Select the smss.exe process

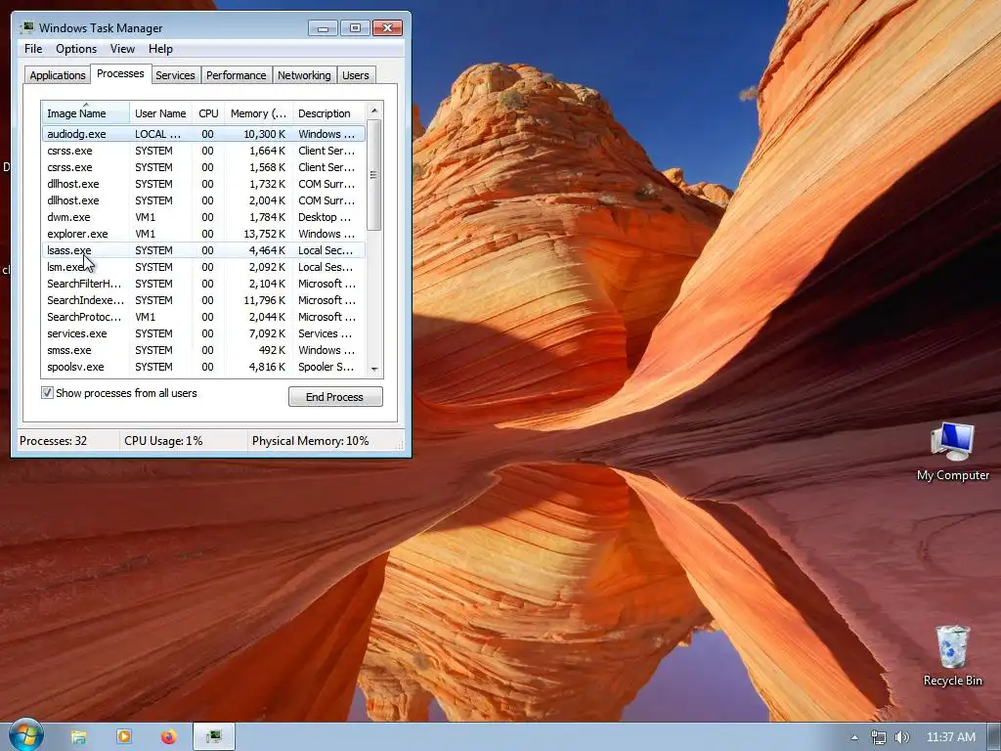pos(203,350)
